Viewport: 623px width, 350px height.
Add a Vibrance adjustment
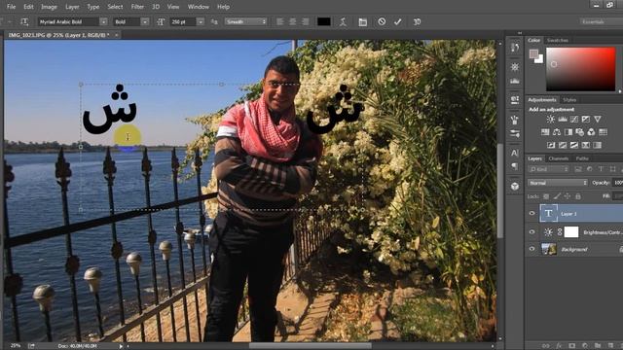coord(598,119)
